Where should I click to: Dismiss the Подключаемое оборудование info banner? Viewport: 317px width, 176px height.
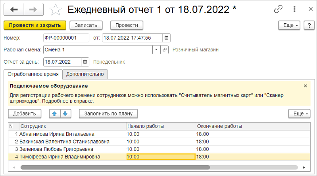[x=305, y=86]
